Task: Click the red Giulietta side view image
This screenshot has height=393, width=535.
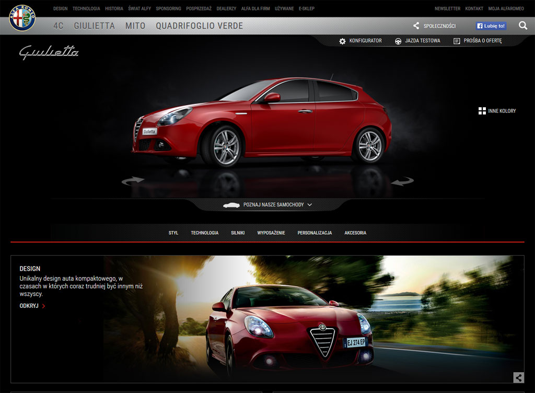Action: pos(261,122)
